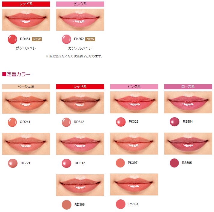Click the ピンク系 header under 定番カラー
The height and width of the screenshot is (212, 214).
[134, 87]
